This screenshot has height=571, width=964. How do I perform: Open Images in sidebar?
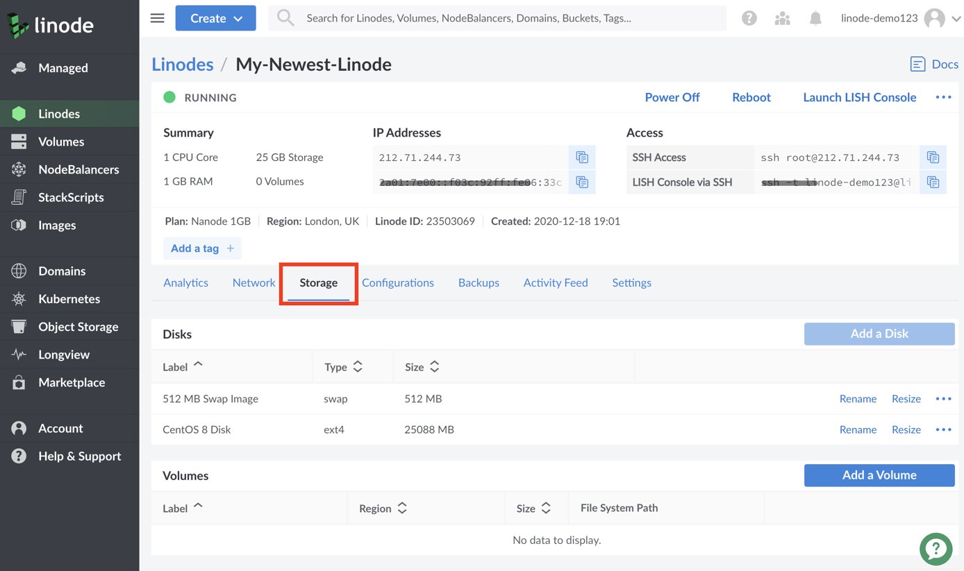point(69,225)
